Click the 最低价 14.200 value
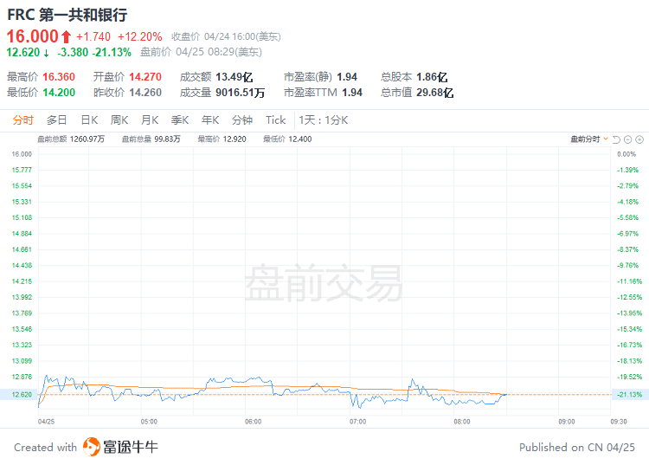 59,93
